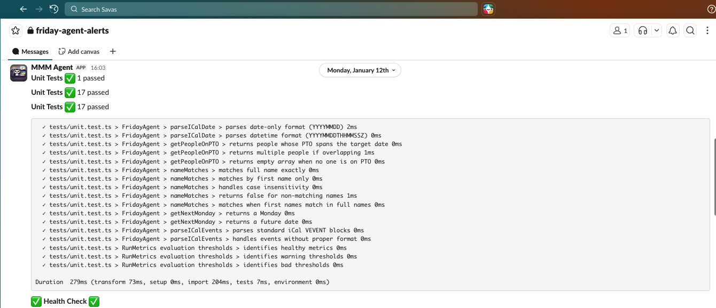
Task: Open friday-agent-alerts channel details
Action: click(x=72, y=31)
